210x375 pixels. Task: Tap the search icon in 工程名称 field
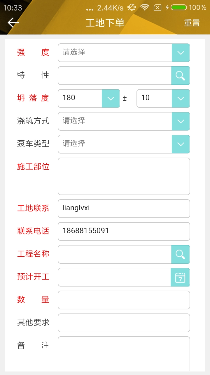pyautogui.click(x=180, y=254)
